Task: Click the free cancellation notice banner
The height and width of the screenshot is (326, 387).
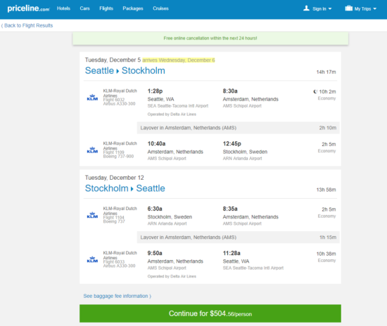Action: (x=210, y=39)
